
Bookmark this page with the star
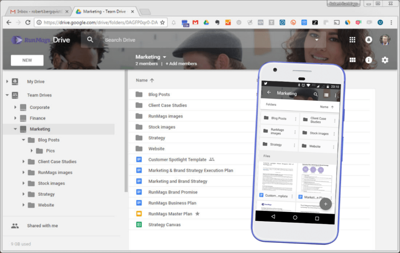tap(162, 22)
